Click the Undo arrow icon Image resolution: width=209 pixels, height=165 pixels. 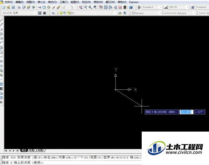tap(64, 7)
